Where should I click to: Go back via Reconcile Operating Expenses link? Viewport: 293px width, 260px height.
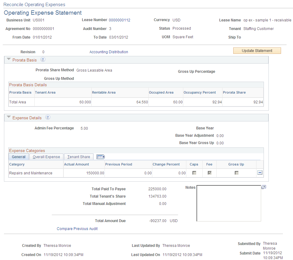tap(34, 4)
